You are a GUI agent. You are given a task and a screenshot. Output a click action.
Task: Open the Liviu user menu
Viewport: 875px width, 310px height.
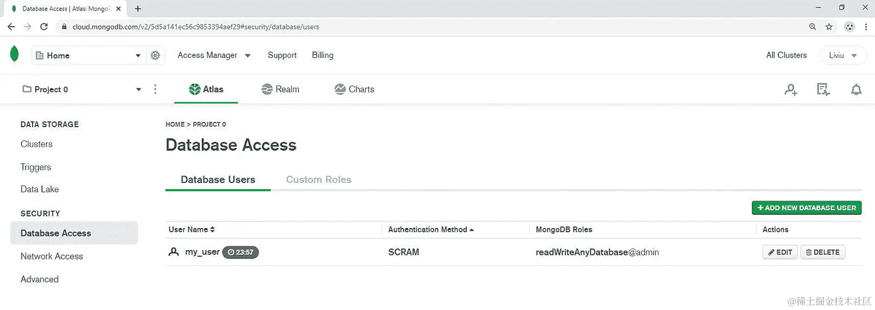[x=843, y=55]
